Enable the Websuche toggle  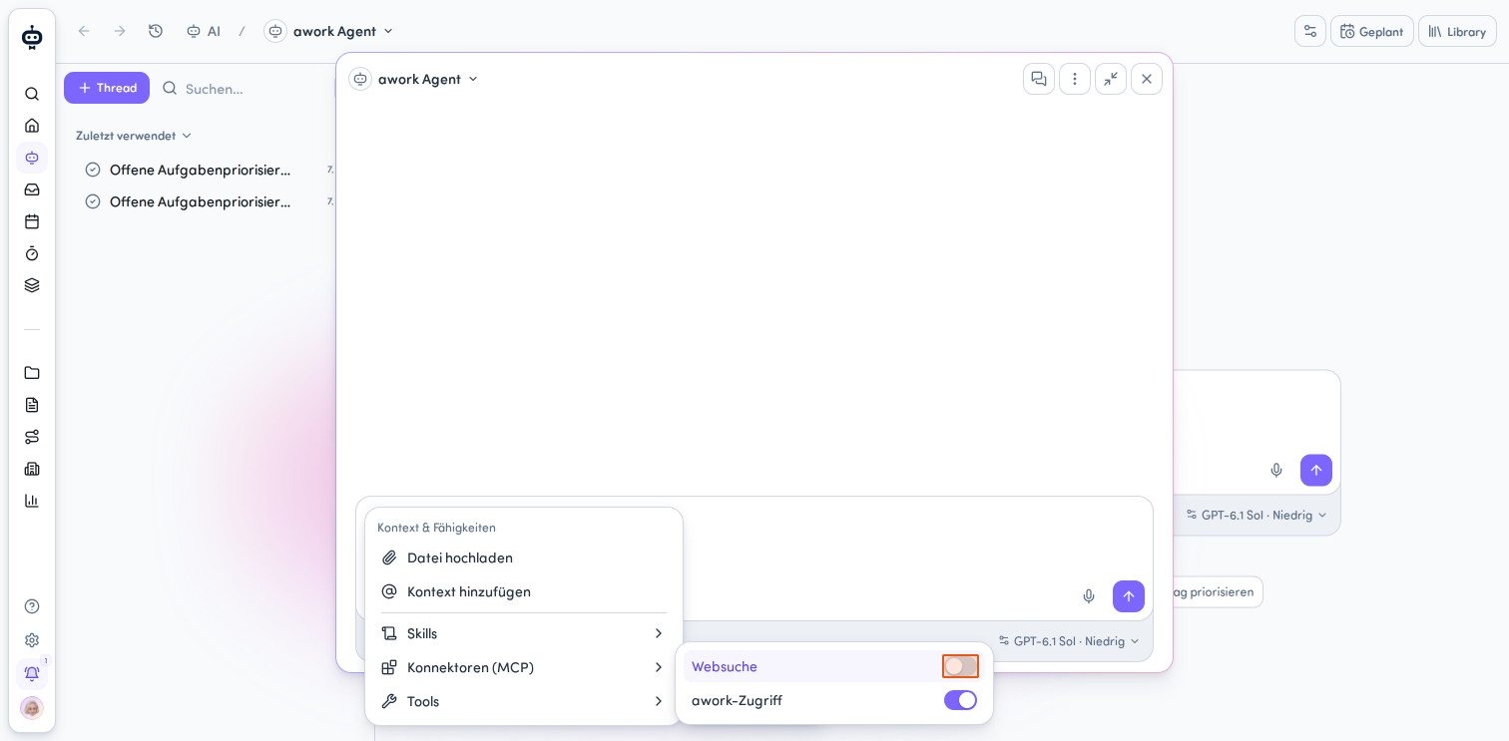[x=961, y=666]
